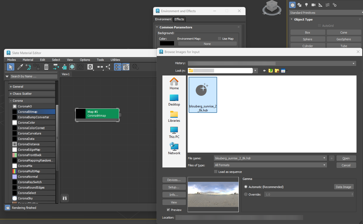Click Create New Folder icon in file dialog
Viewport: 363px width, 224px height.
(x=277, y=71)
